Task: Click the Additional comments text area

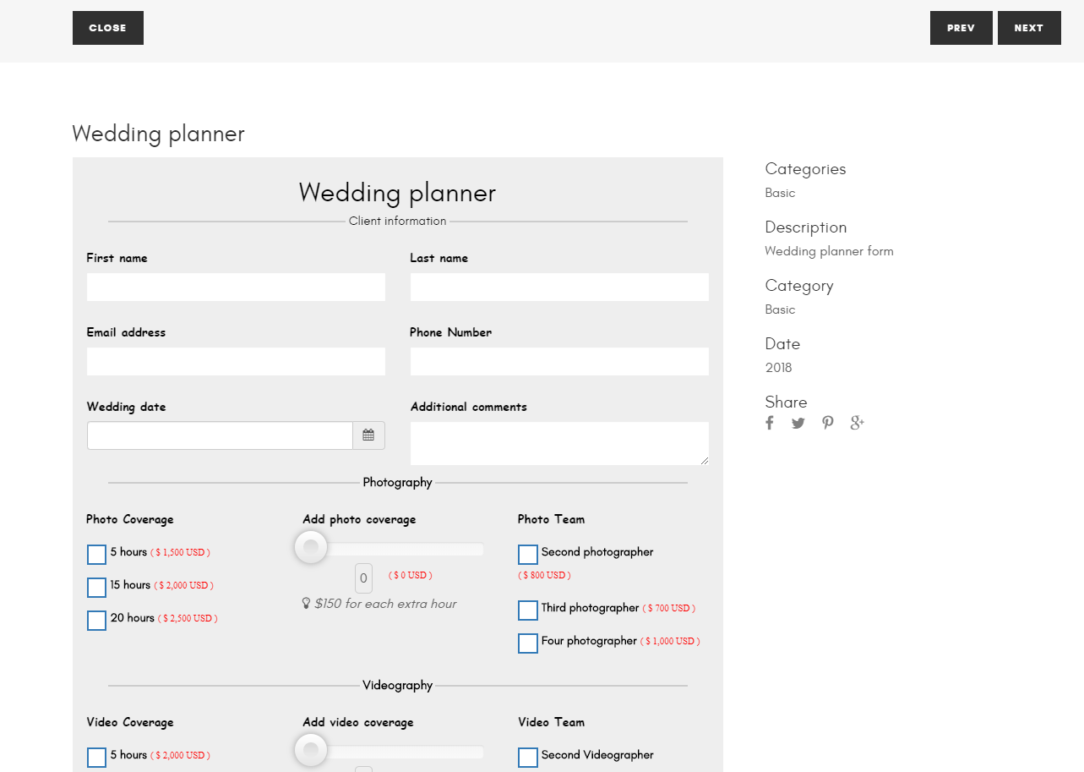Action: tap(559, 443)
